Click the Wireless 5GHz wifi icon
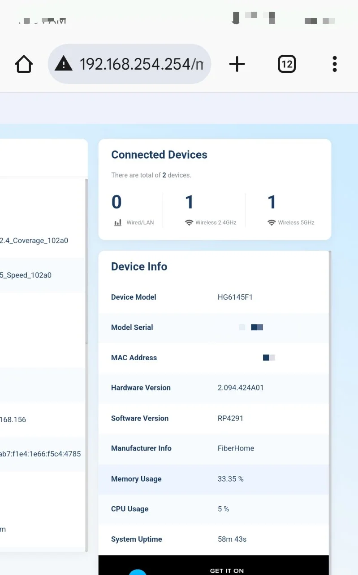358x575 pixels. point(272,222)
